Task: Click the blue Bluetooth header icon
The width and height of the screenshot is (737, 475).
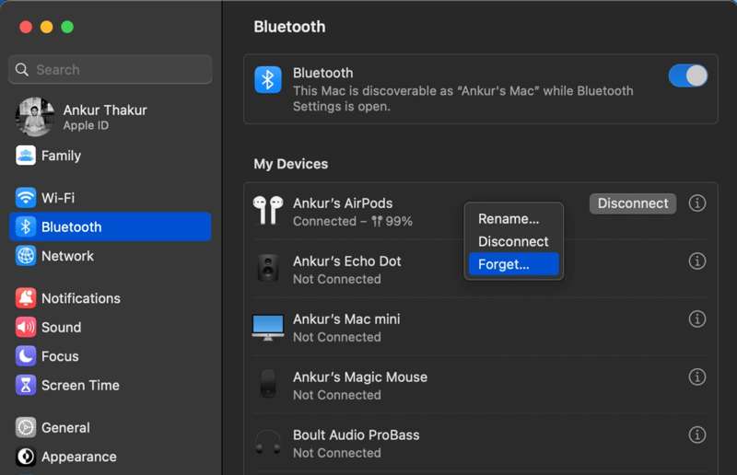Action: 268,79
